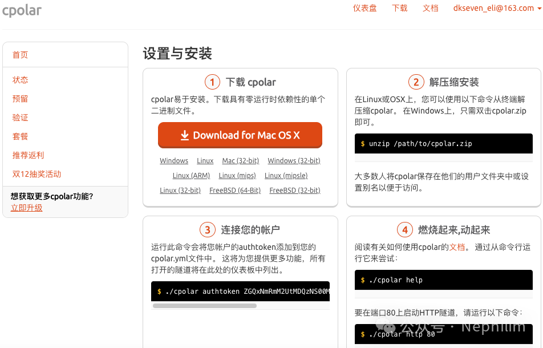Click the 想获取更多cpolar功能? text
Viewport: 543px width, 348px height.
pyautogui.click(x=51, y=196)
